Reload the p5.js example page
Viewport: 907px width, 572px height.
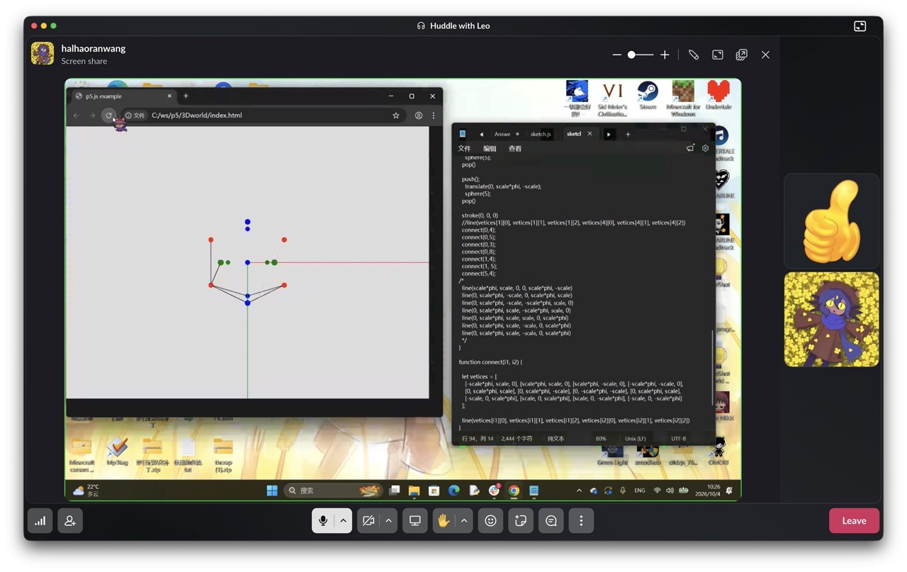(x=108, y=116)
